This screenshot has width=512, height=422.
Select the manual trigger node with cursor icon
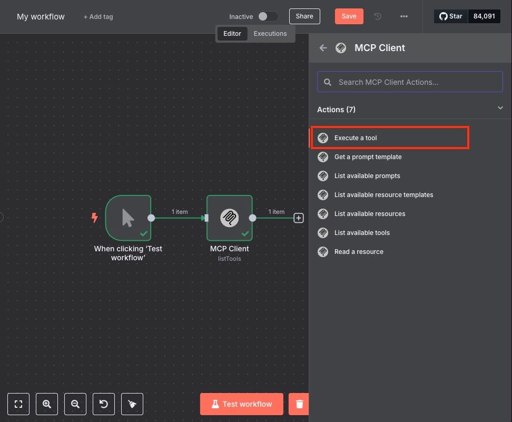129,218
